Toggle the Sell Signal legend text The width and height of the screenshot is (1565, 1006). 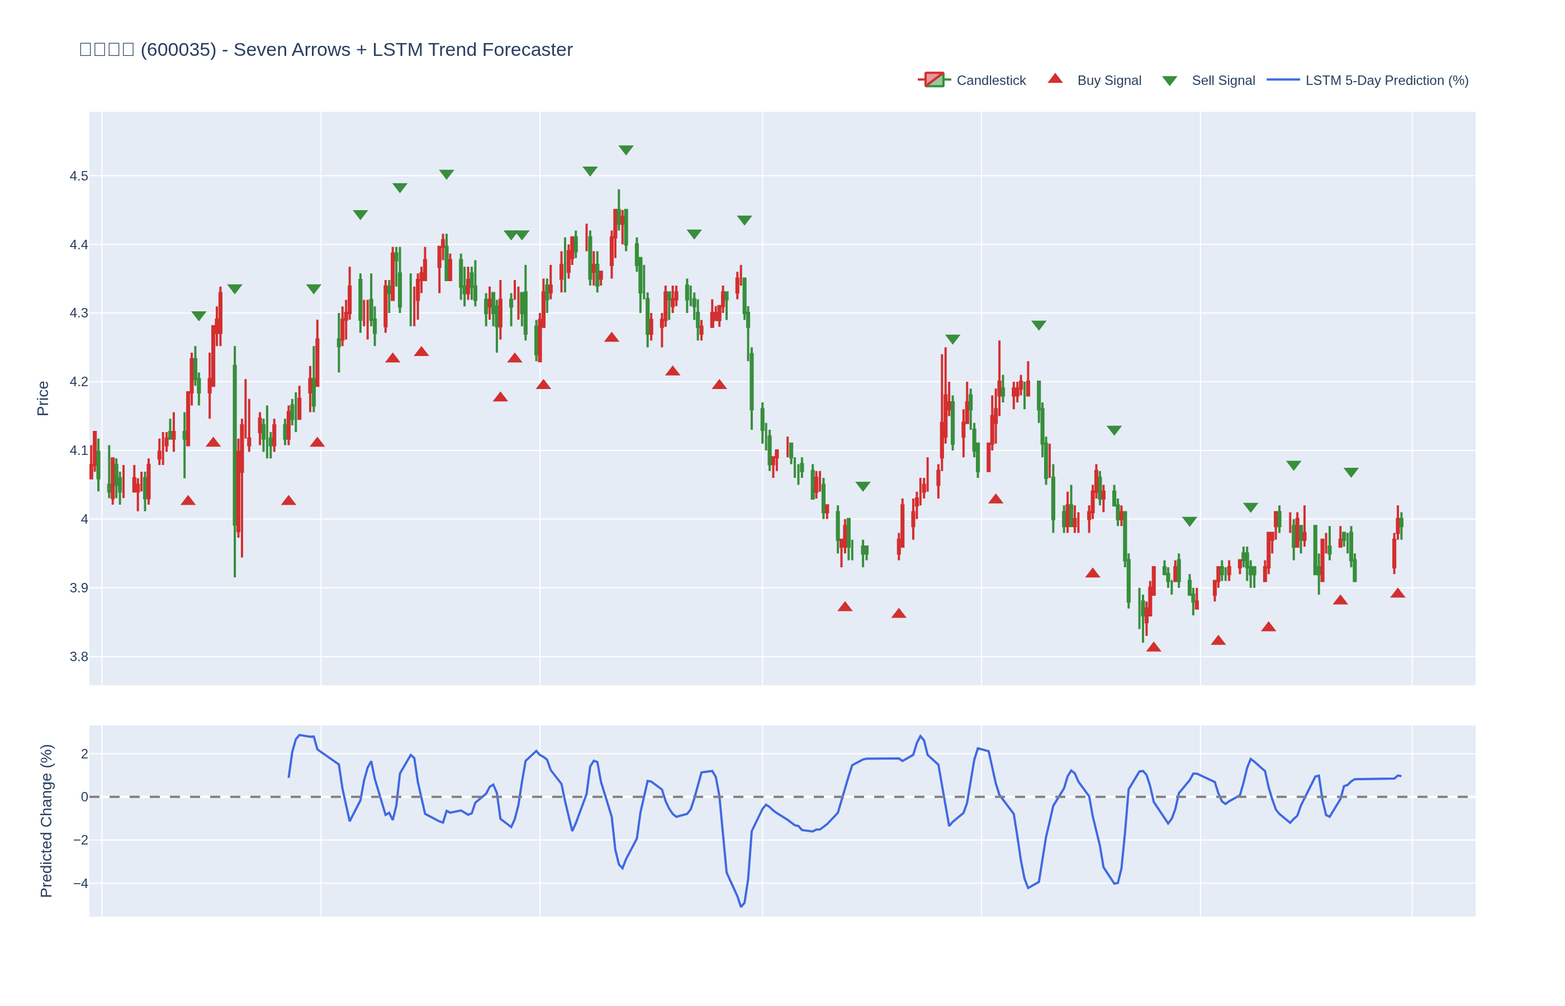click(1223, 80)
